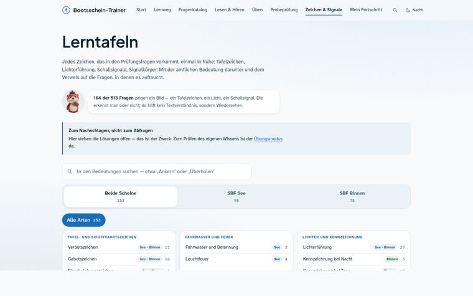The width and height of the screenshot is (473, 296).
Task: Select the Beide Scheine tab
Action: tap(121, 197)
